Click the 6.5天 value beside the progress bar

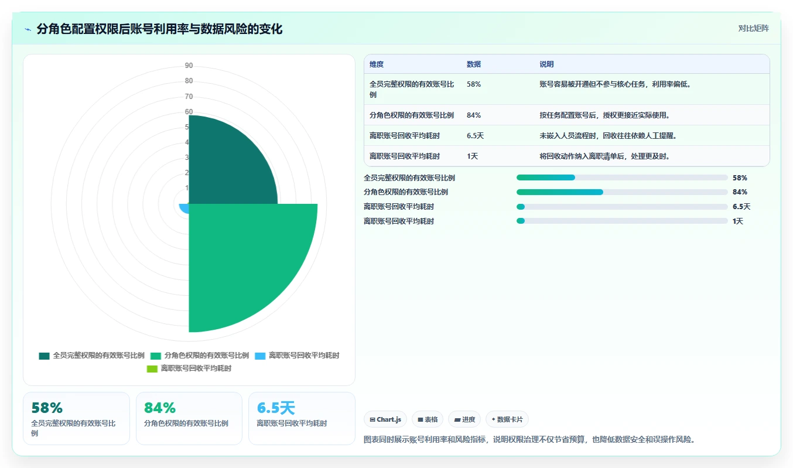pos(741,207)
